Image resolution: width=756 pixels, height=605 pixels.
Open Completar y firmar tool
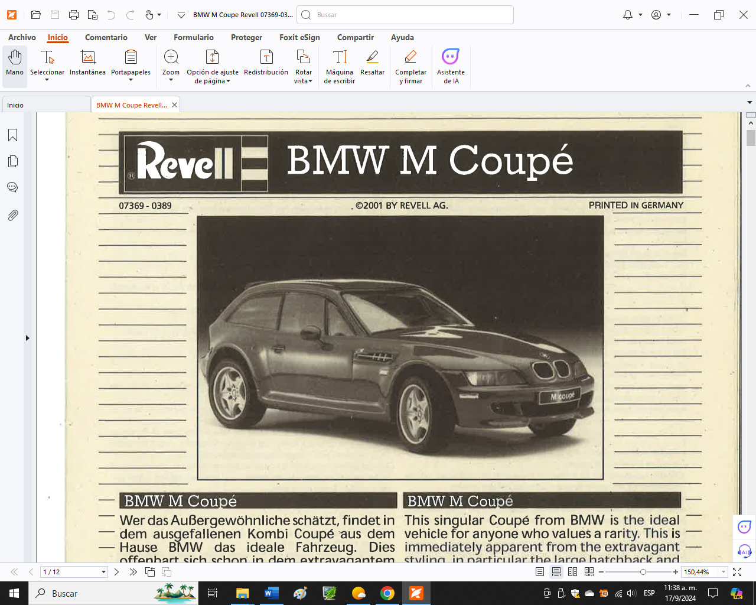coord(410,66)
